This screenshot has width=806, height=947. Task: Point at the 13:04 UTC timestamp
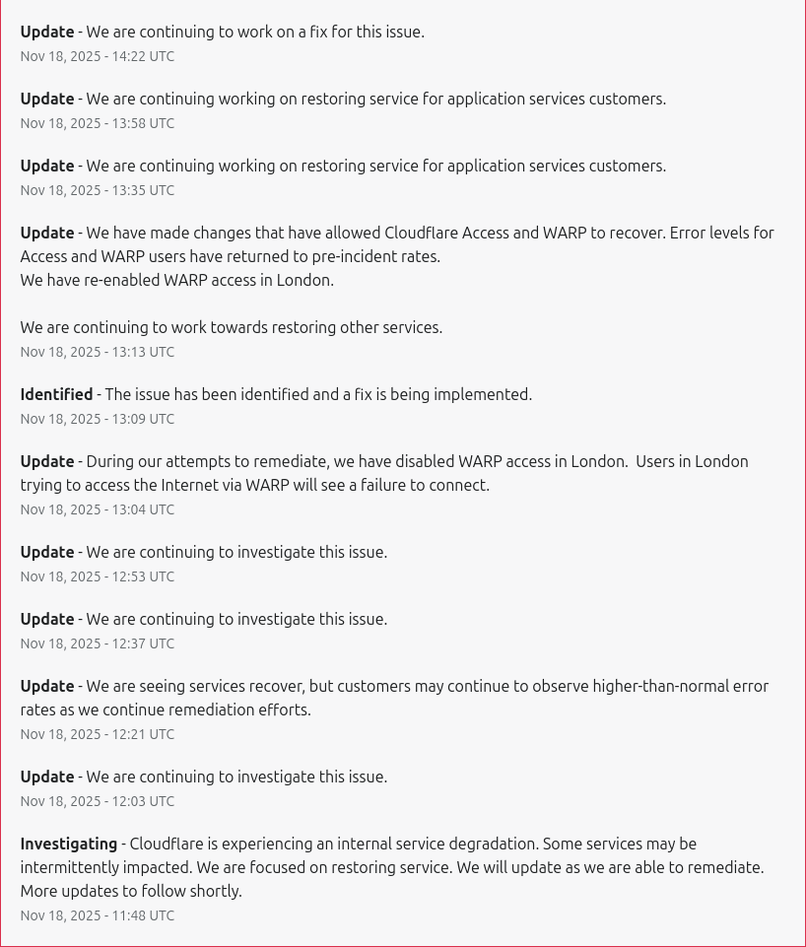click(x=98, y=509)
